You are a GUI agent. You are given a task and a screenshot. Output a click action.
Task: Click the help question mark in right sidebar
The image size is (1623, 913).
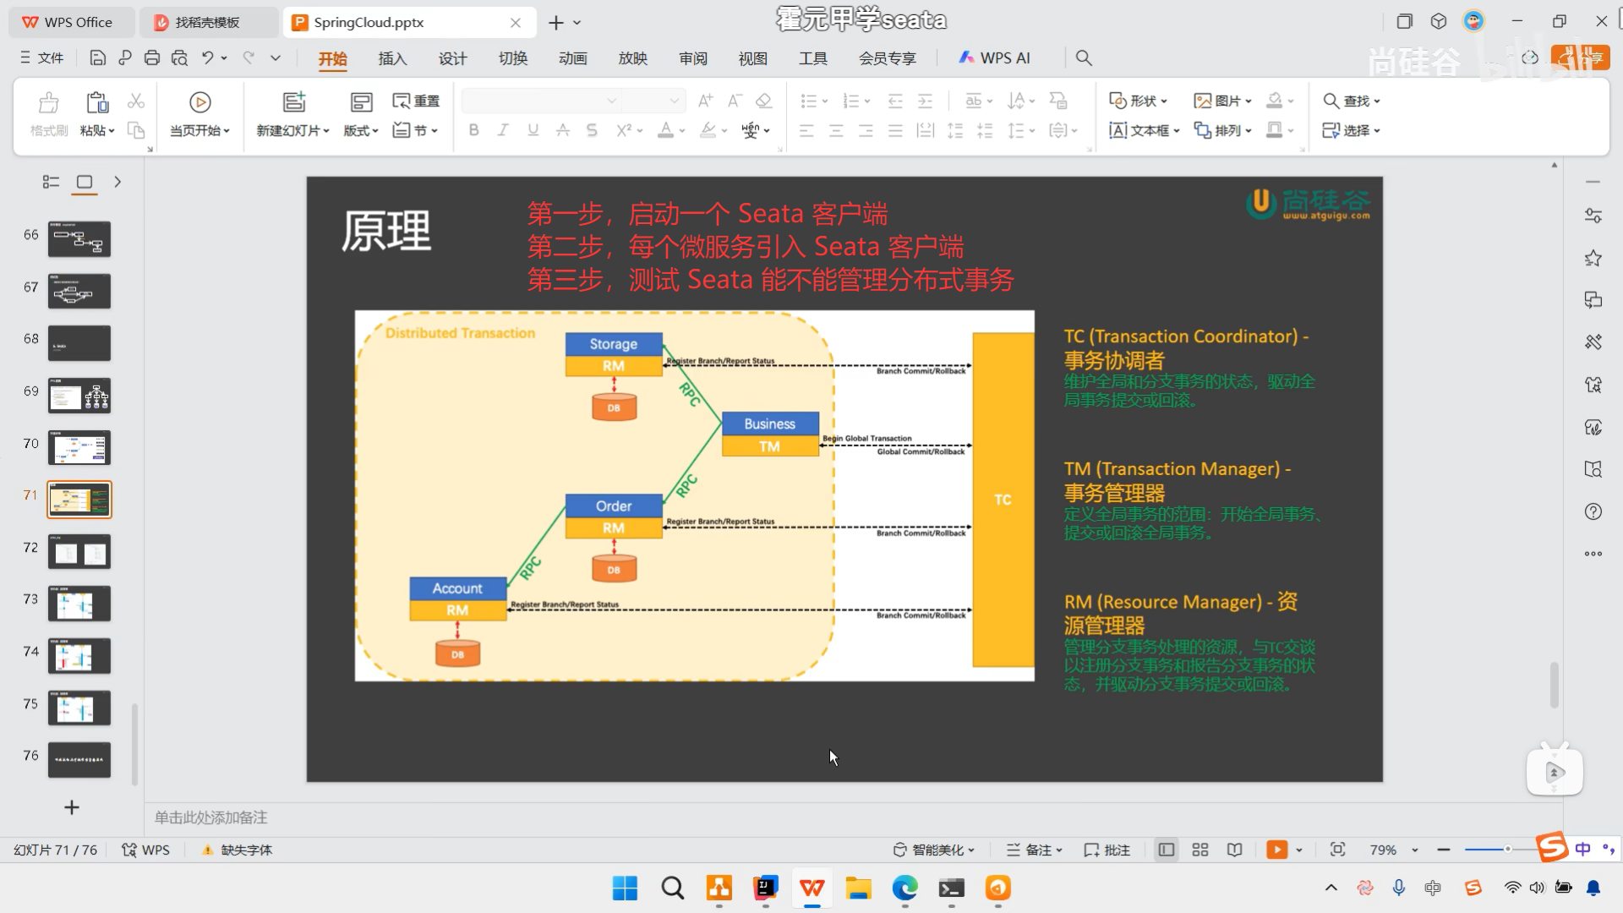(x=1593, y=511)
